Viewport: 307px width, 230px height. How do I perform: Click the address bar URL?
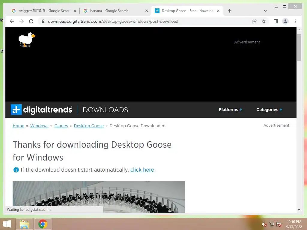click(113, 21)
